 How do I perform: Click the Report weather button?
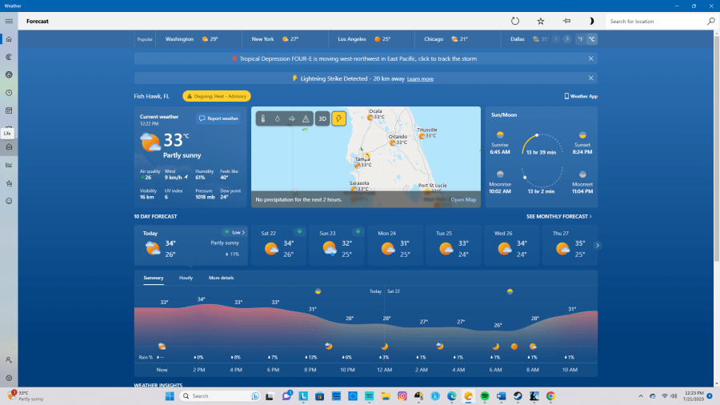[218, 118]
